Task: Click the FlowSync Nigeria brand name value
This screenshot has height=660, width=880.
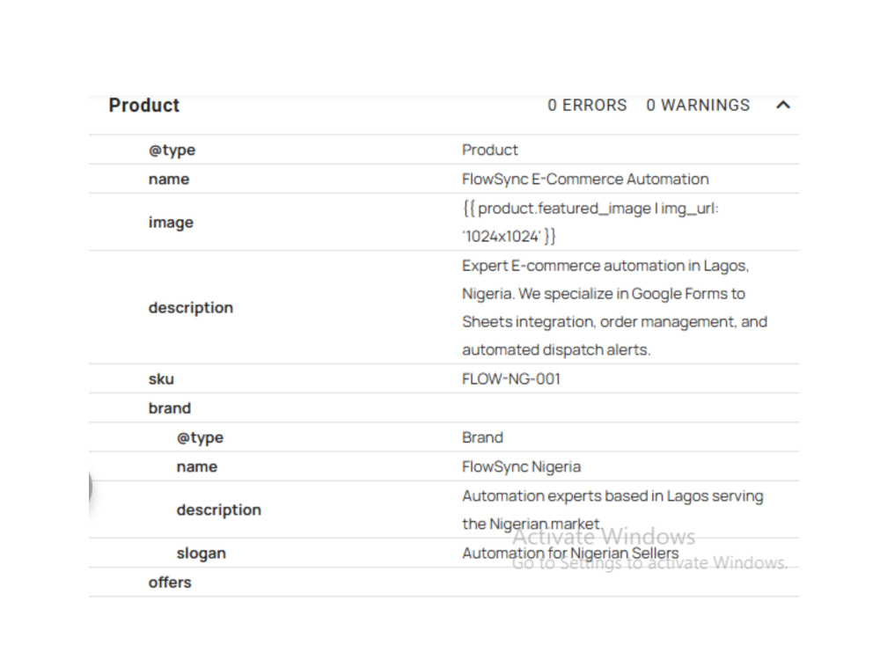Action: (x=521, y=466)
